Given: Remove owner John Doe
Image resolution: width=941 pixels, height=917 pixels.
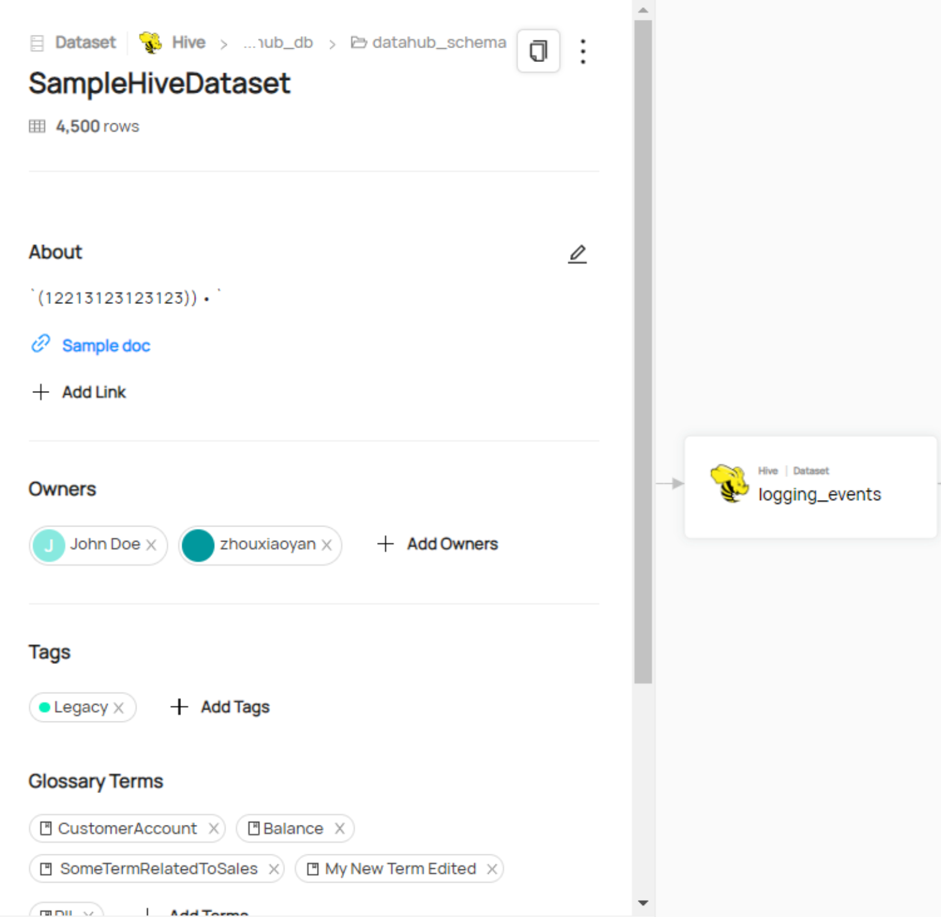Looking at the screenshot, I should click(x=152, y=545).
